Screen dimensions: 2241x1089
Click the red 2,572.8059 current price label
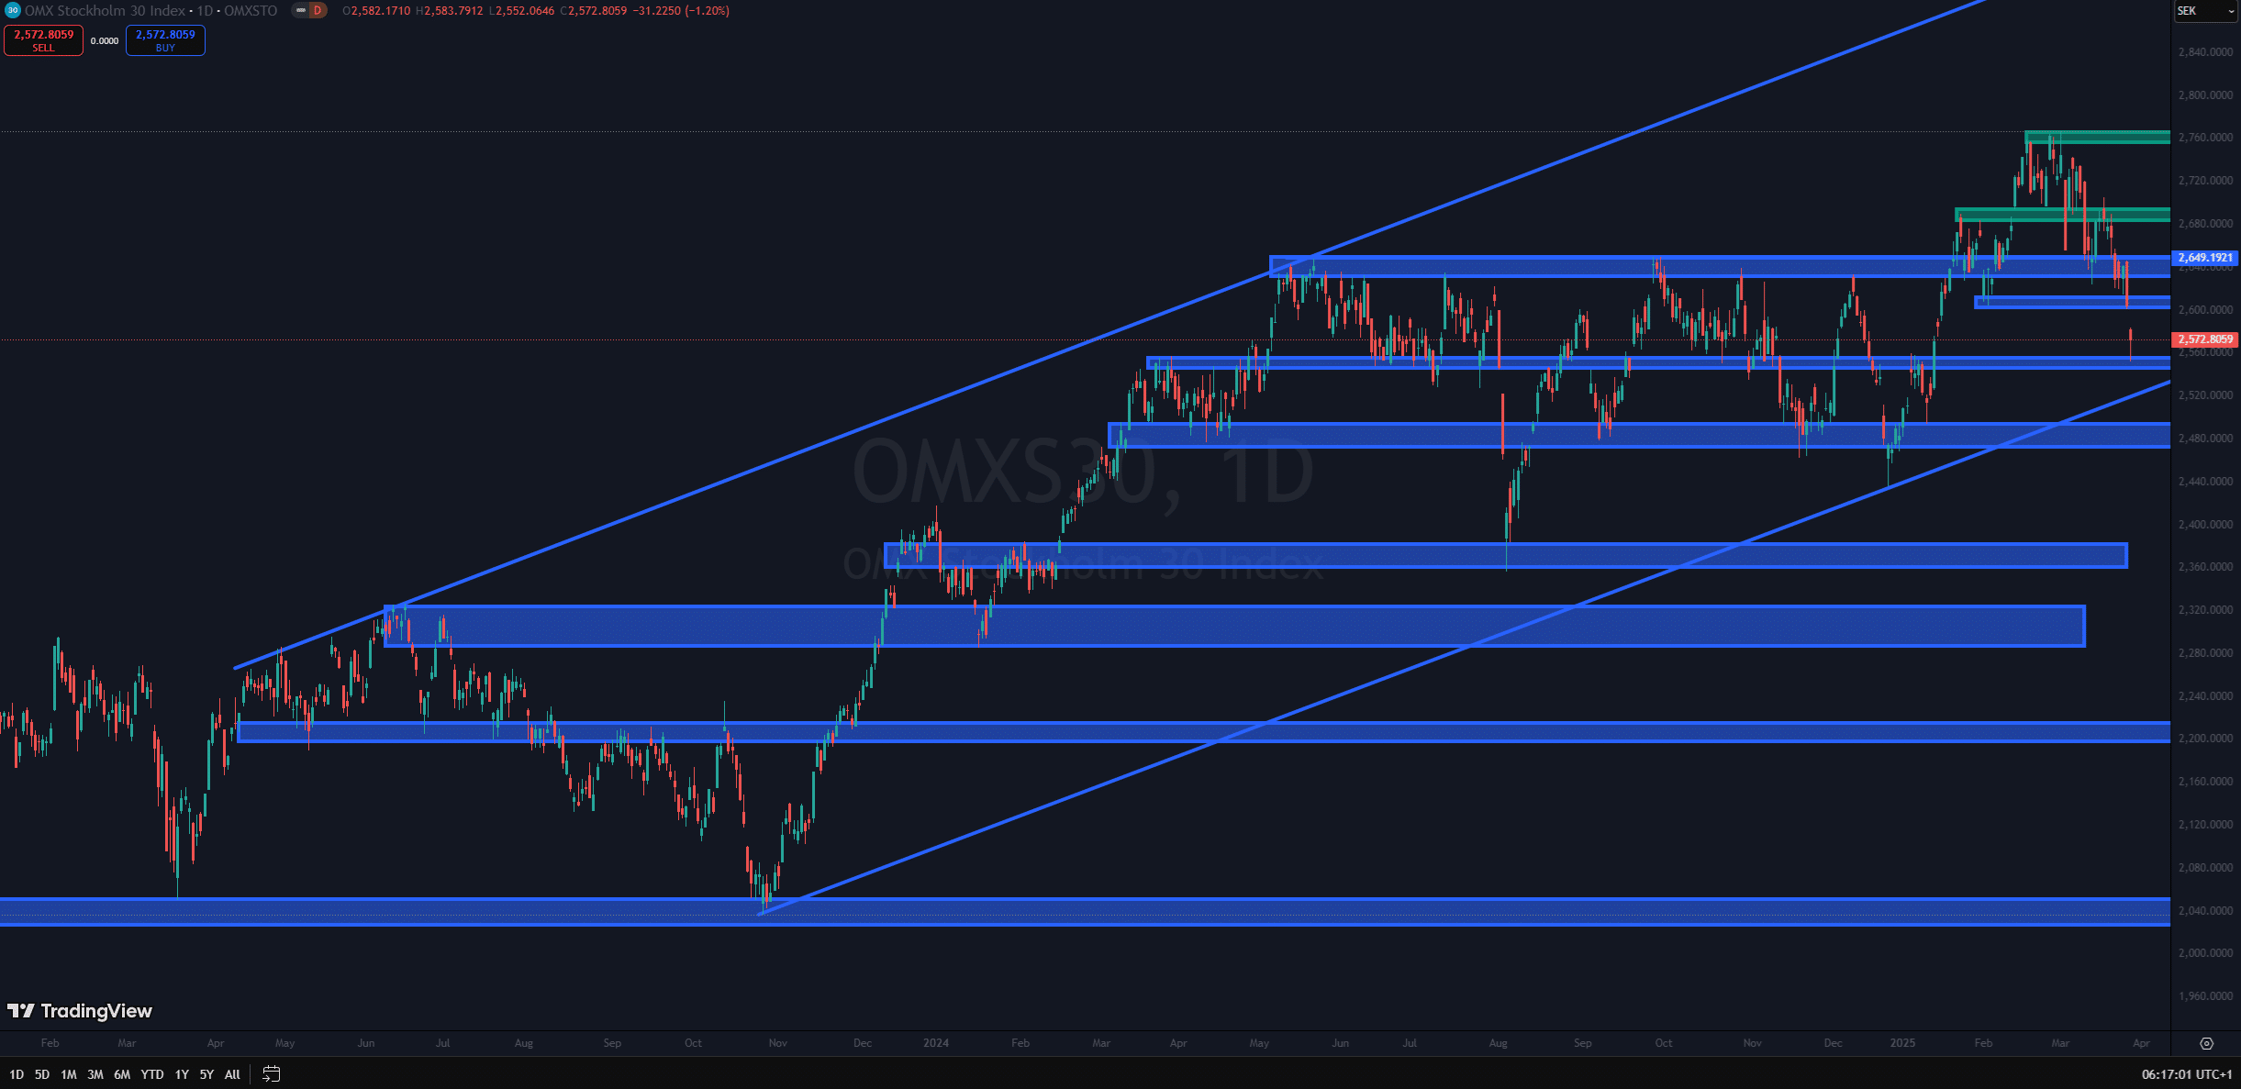click(x=2205, y=339)
